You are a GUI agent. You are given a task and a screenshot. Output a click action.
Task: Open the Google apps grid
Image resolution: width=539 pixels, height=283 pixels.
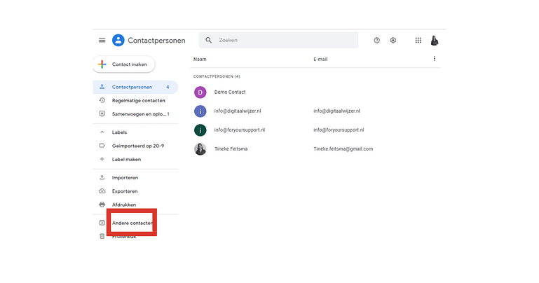click(418, 41)
